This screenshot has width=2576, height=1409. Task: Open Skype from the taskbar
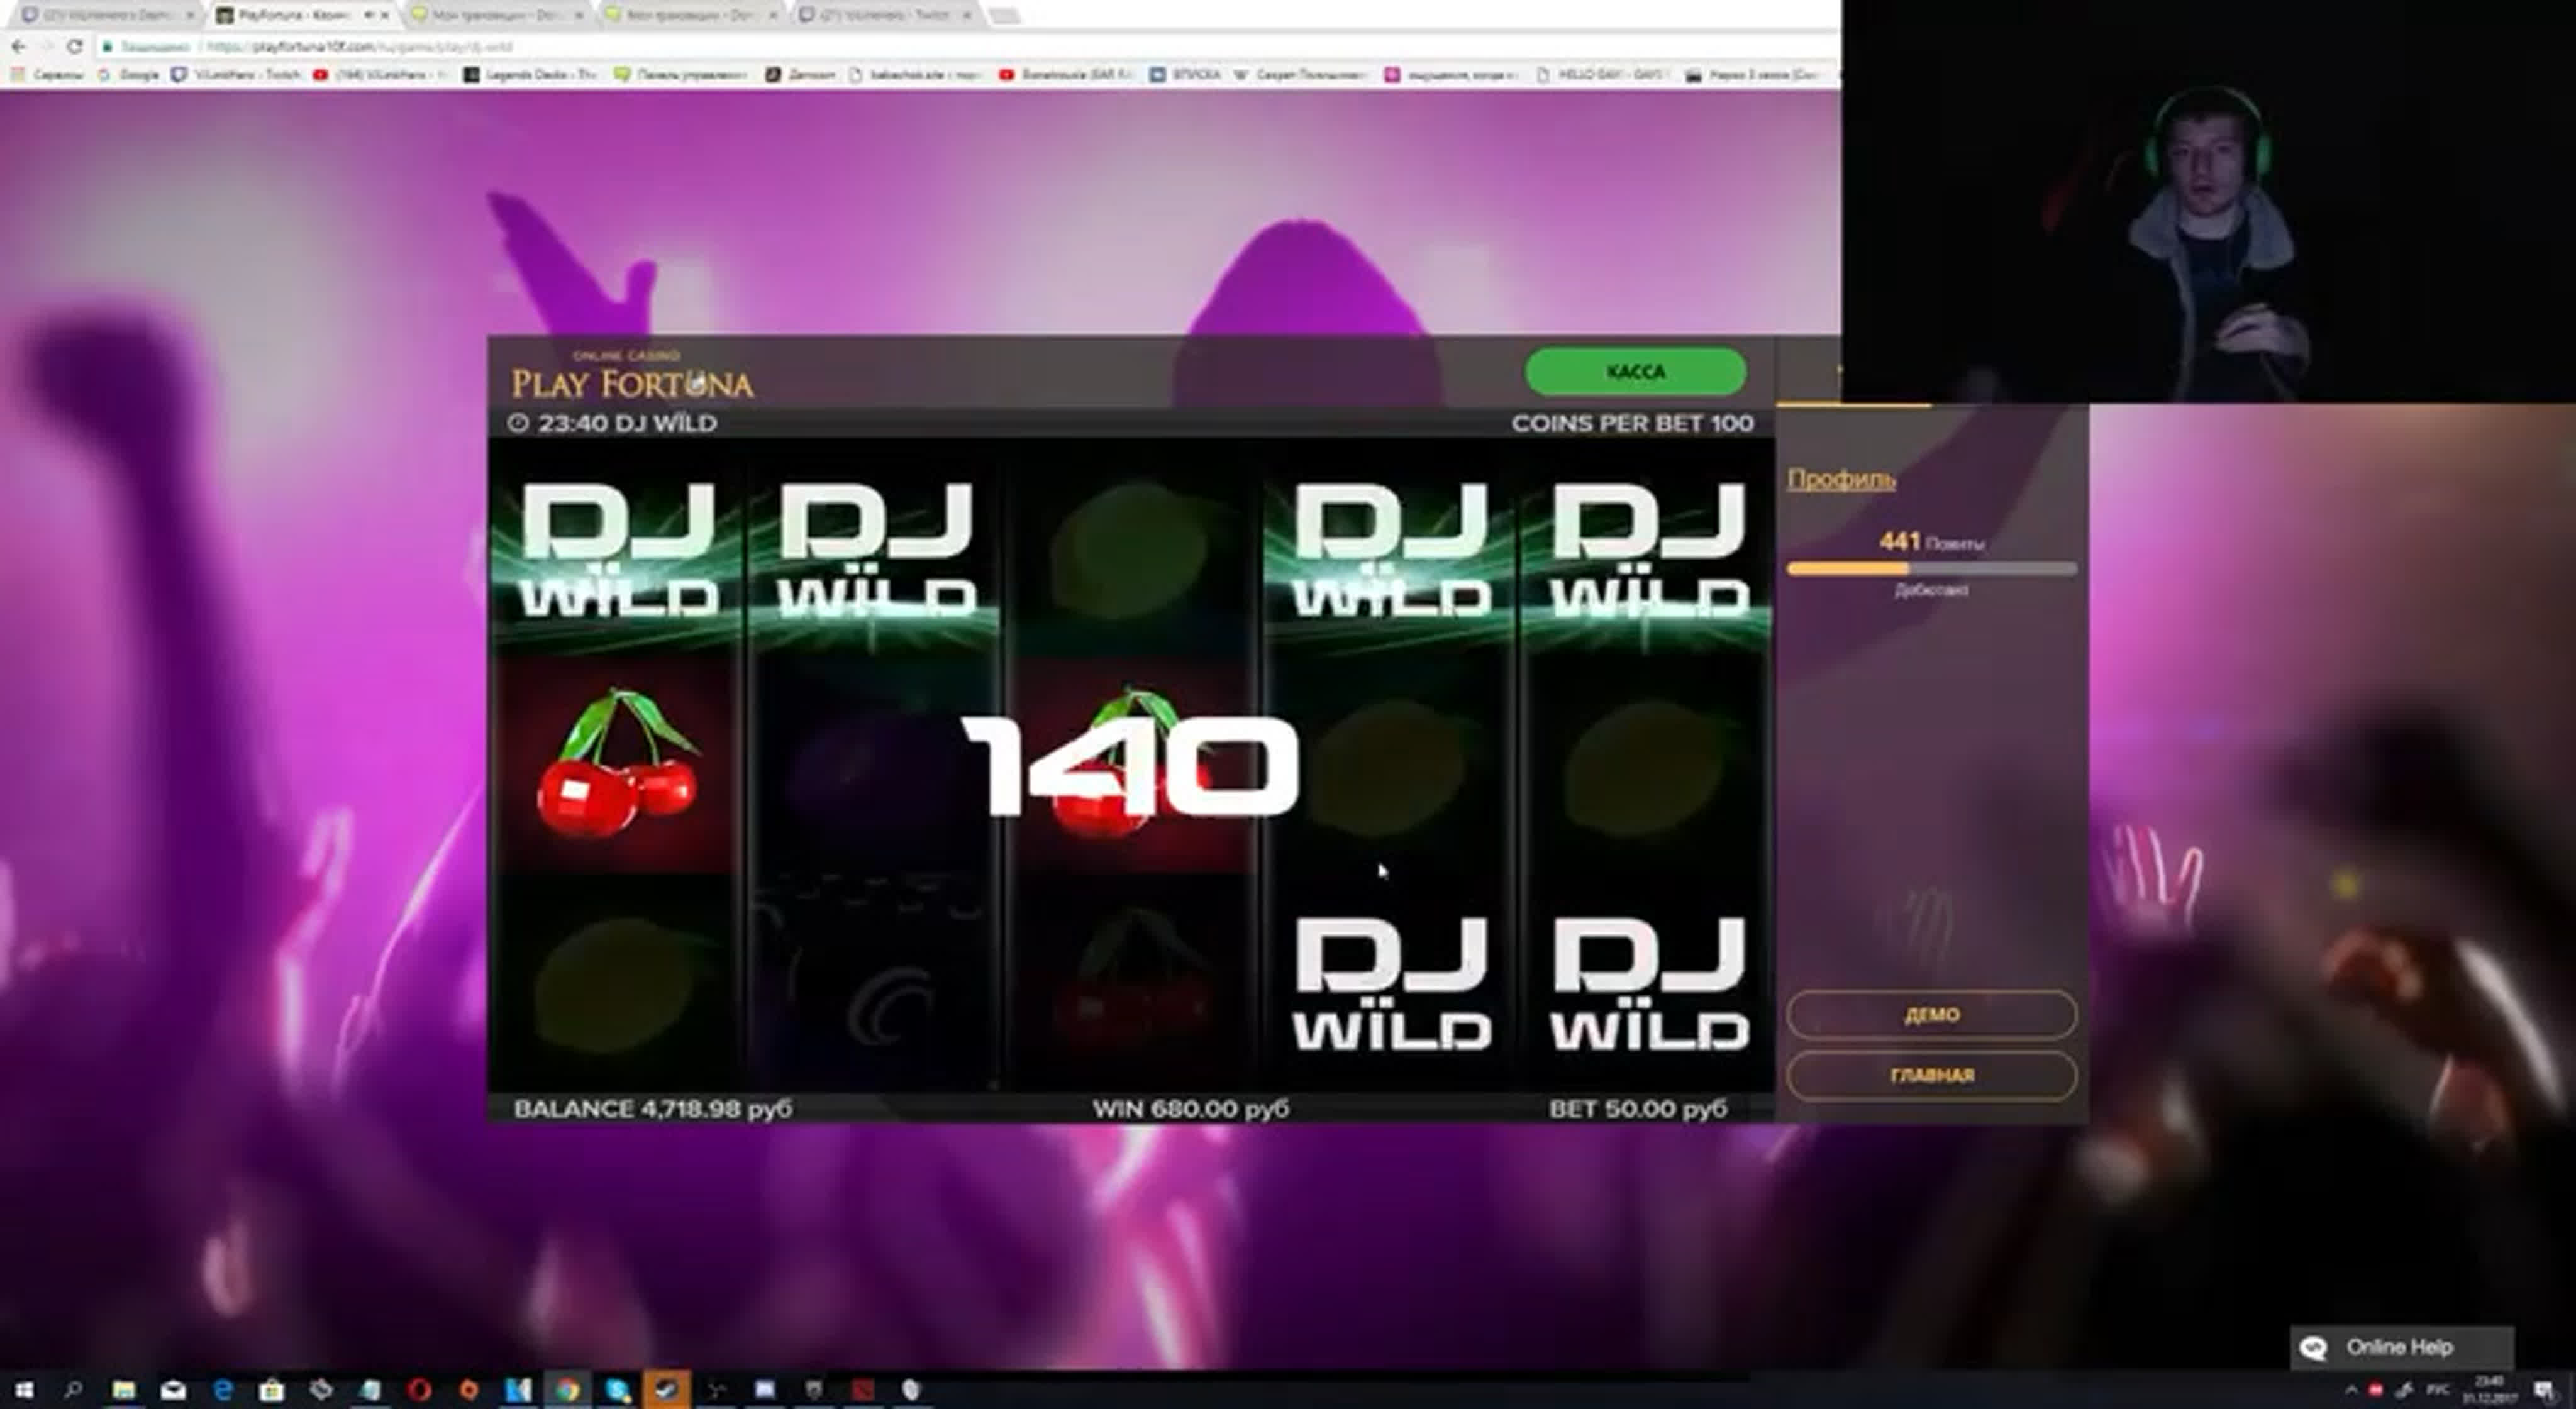click(617, 1390)
